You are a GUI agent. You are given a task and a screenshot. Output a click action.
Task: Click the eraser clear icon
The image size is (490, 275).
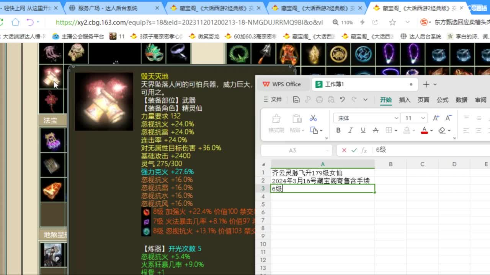(x=442, y=131)
